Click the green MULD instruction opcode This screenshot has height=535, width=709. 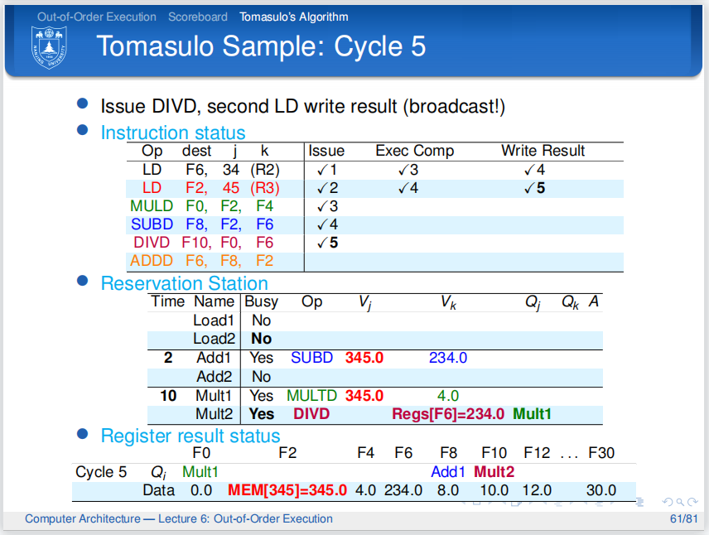click(152, 206)
